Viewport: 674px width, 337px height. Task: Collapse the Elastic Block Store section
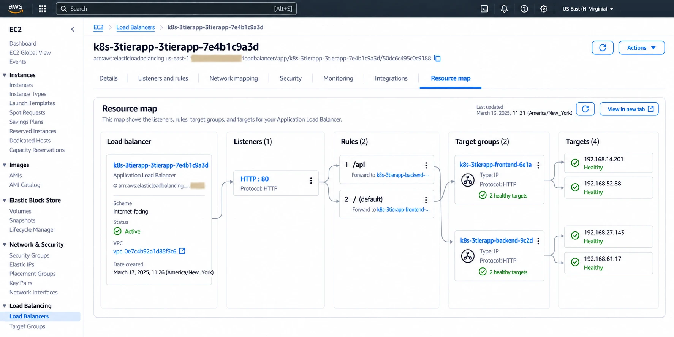[x=5, y=200]
